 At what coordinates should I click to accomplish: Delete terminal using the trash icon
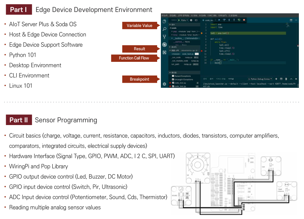point(286,79)
